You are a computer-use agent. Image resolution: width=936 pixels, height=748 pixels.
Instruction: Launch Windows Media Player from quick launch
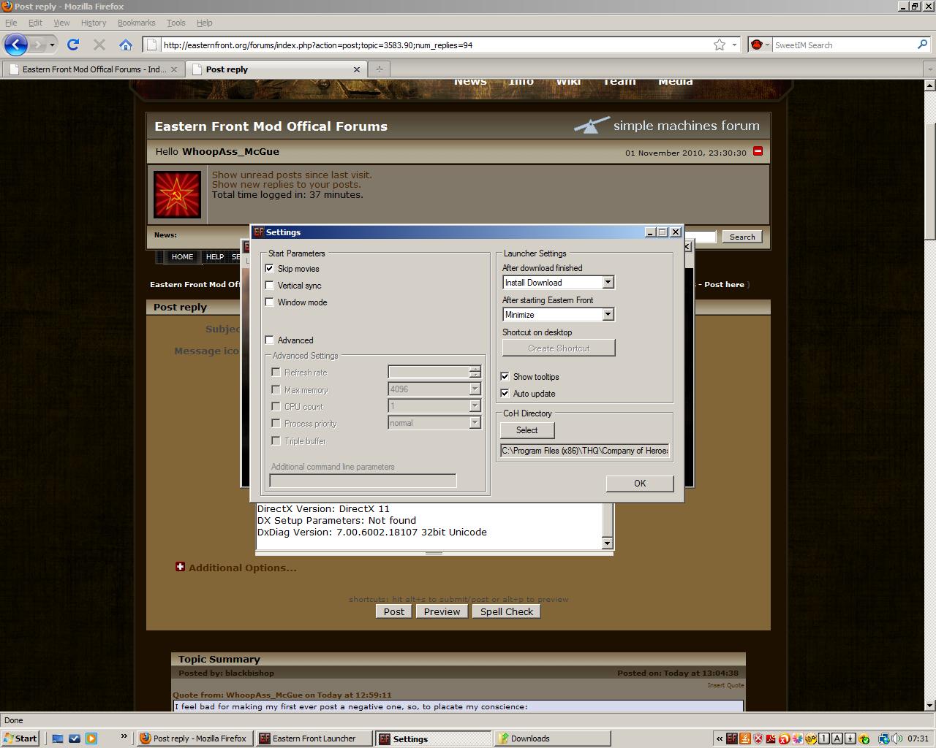(91, 739)
